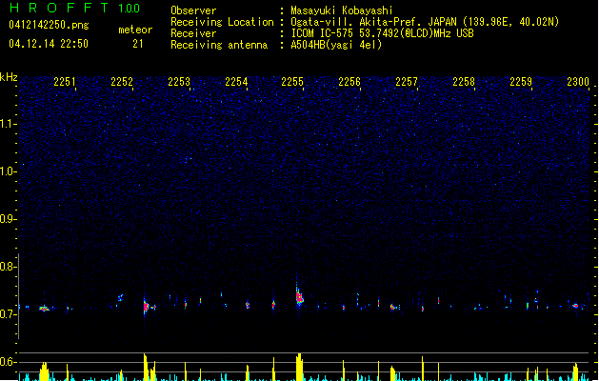
Task: Click the 1.0 frequency axis label
Action: tap(8, 171)
